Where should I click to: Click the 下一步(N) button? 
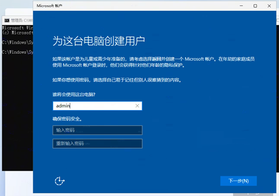tap(238, 181)
